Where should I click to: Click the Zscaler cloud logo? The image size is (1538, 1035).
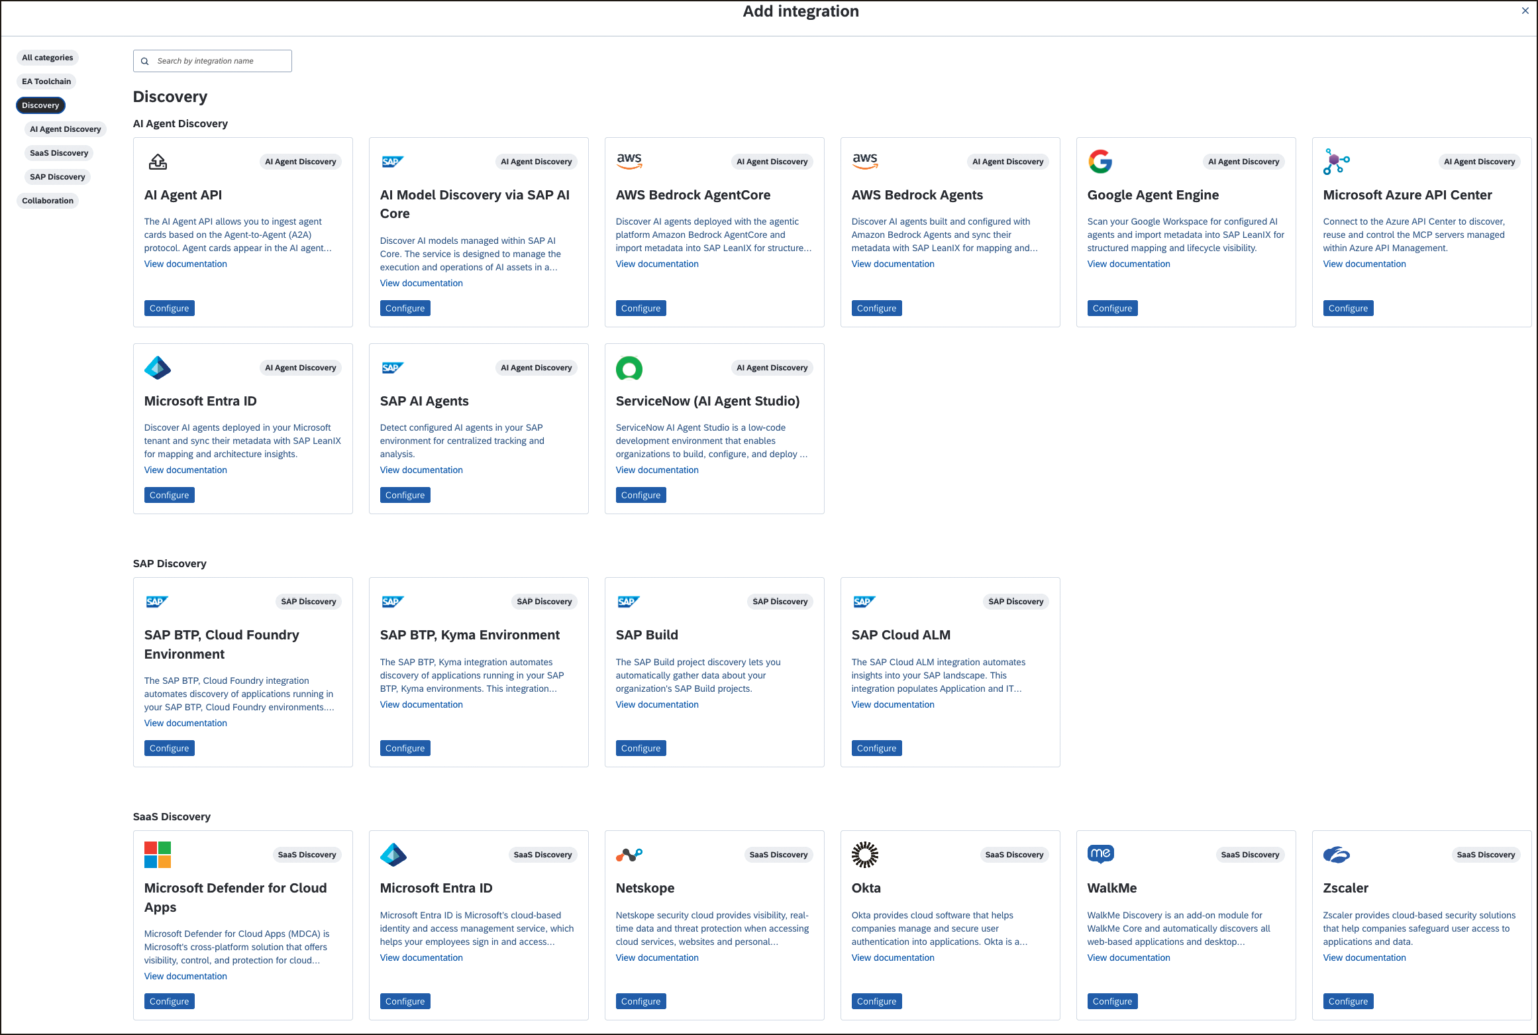coord(1337,855)
